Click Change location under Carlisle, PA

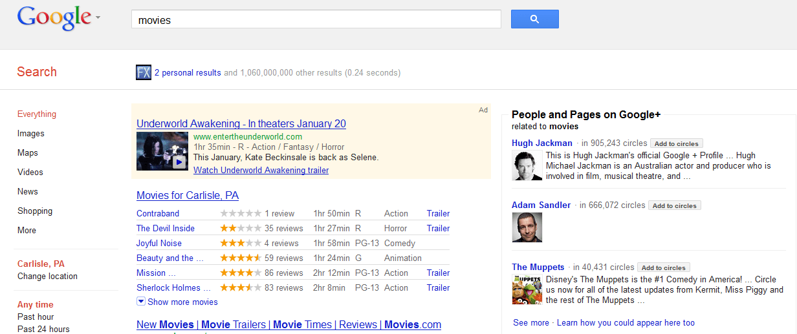pyautogui.click(x=47, y=277)
